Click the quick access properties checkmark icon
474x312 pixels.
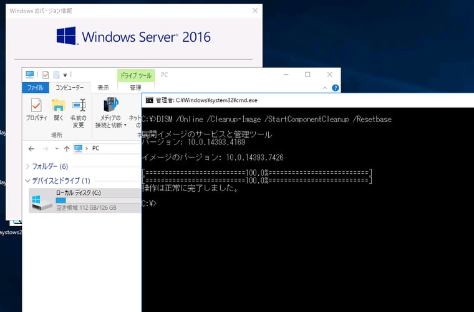click(46, 75)
